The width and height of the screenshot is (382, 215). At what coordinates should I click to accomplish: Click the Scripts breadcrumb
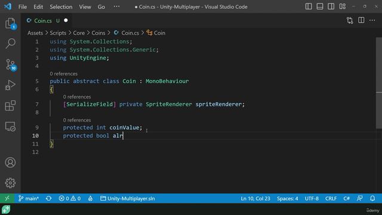(58, 33)
